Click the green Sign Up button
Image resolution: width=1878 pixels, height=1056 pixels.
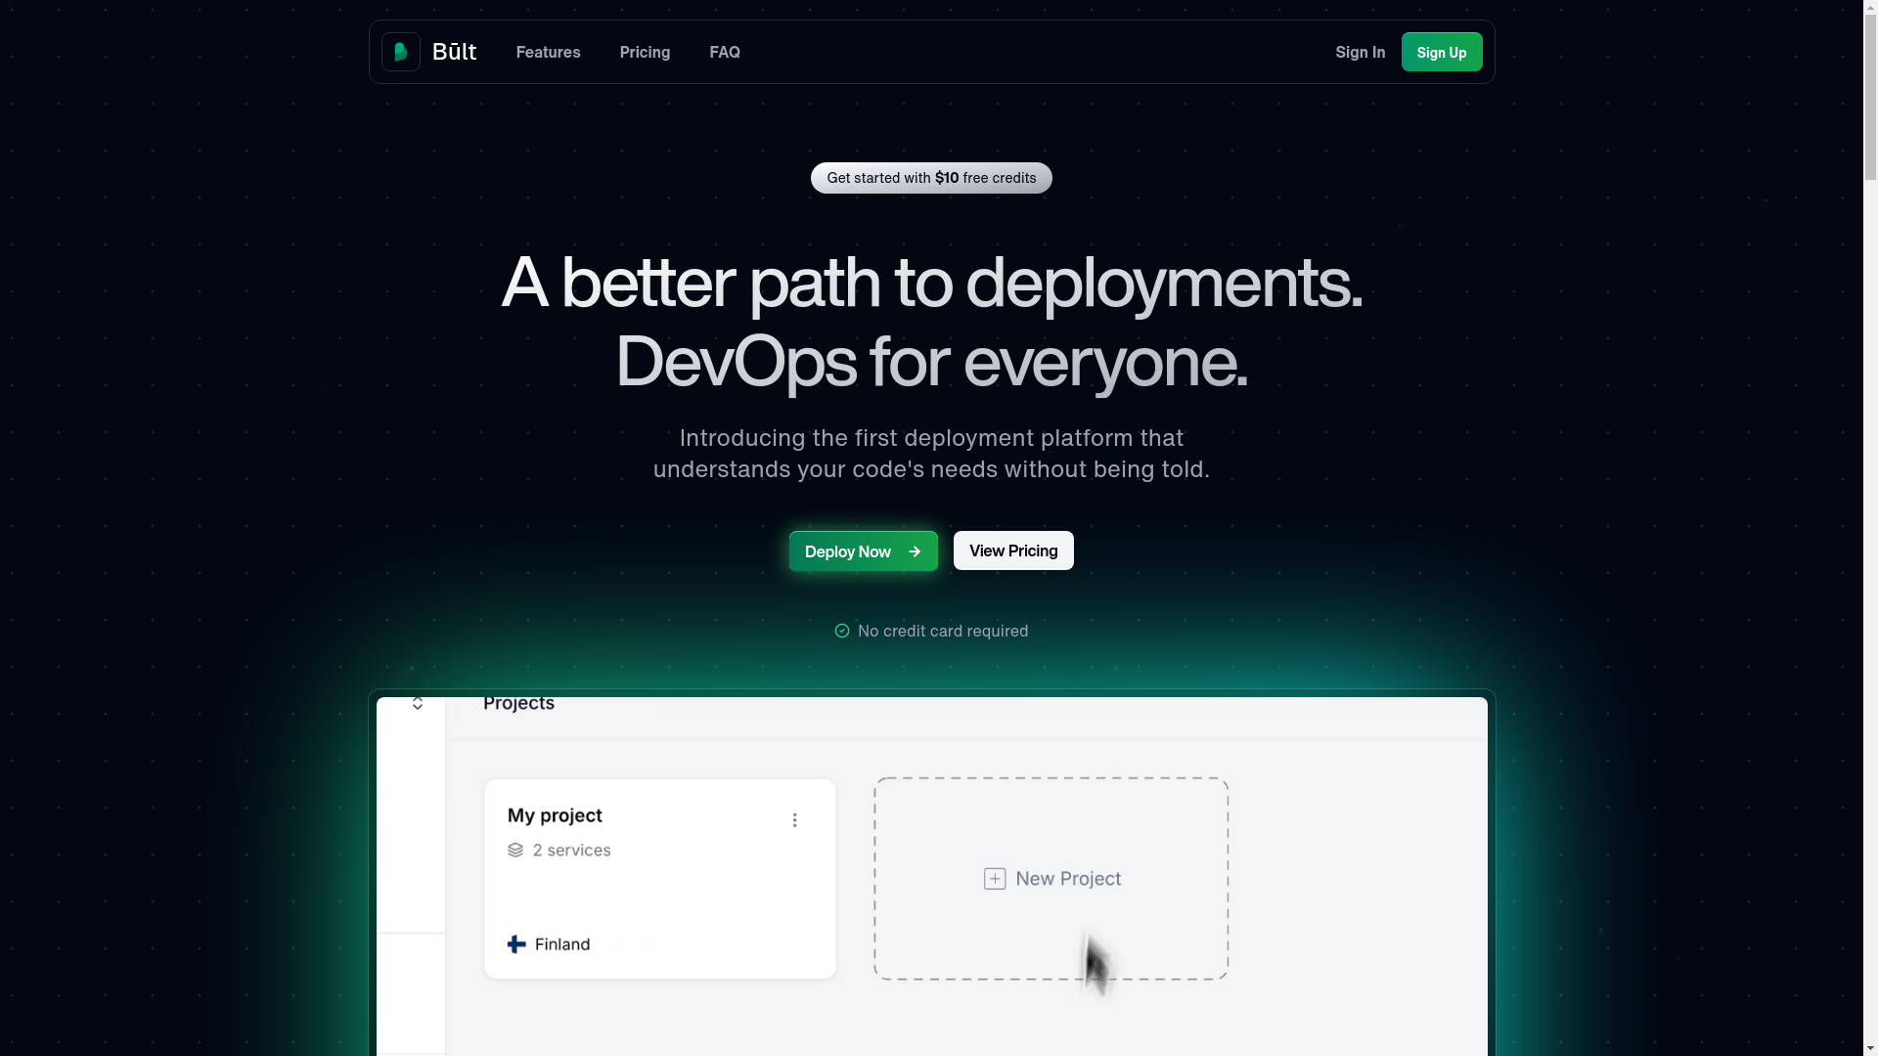pyautogui.click(x=1442, y=52)
